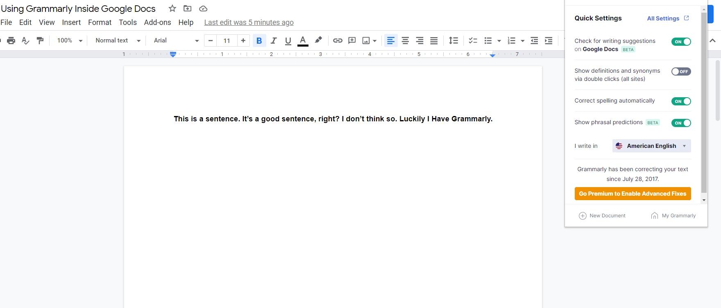Add a comment using the toolbar icon
The image size is (721, 308).
[x=352, y=40]
